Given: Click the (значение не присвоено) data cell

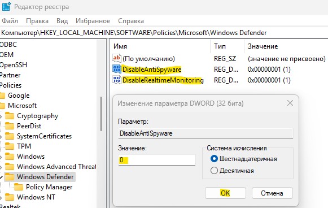Looking at the screenshot, I should (x=287, y=59).
